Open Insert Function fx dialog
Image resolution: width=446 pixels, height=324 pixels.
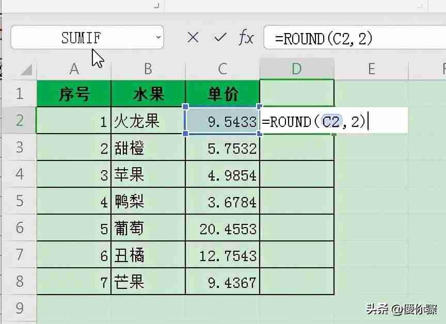point(246,38)
